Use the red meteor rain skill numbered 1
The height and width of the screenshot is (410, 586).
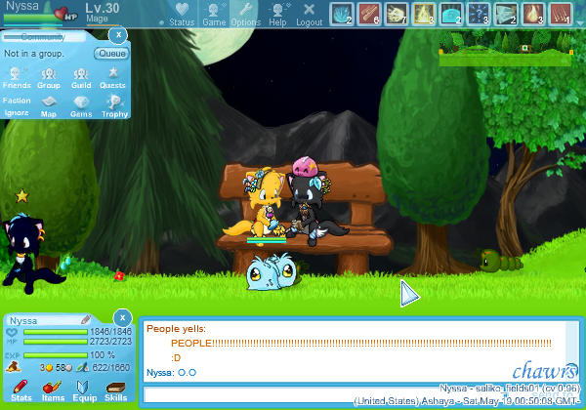pyautogui.click(x=561, y=14)
